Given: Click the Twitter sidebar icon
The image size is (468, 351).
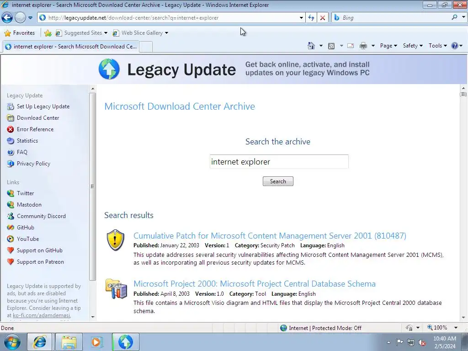Looking at the screenshot, I should [x=11, y=193].
